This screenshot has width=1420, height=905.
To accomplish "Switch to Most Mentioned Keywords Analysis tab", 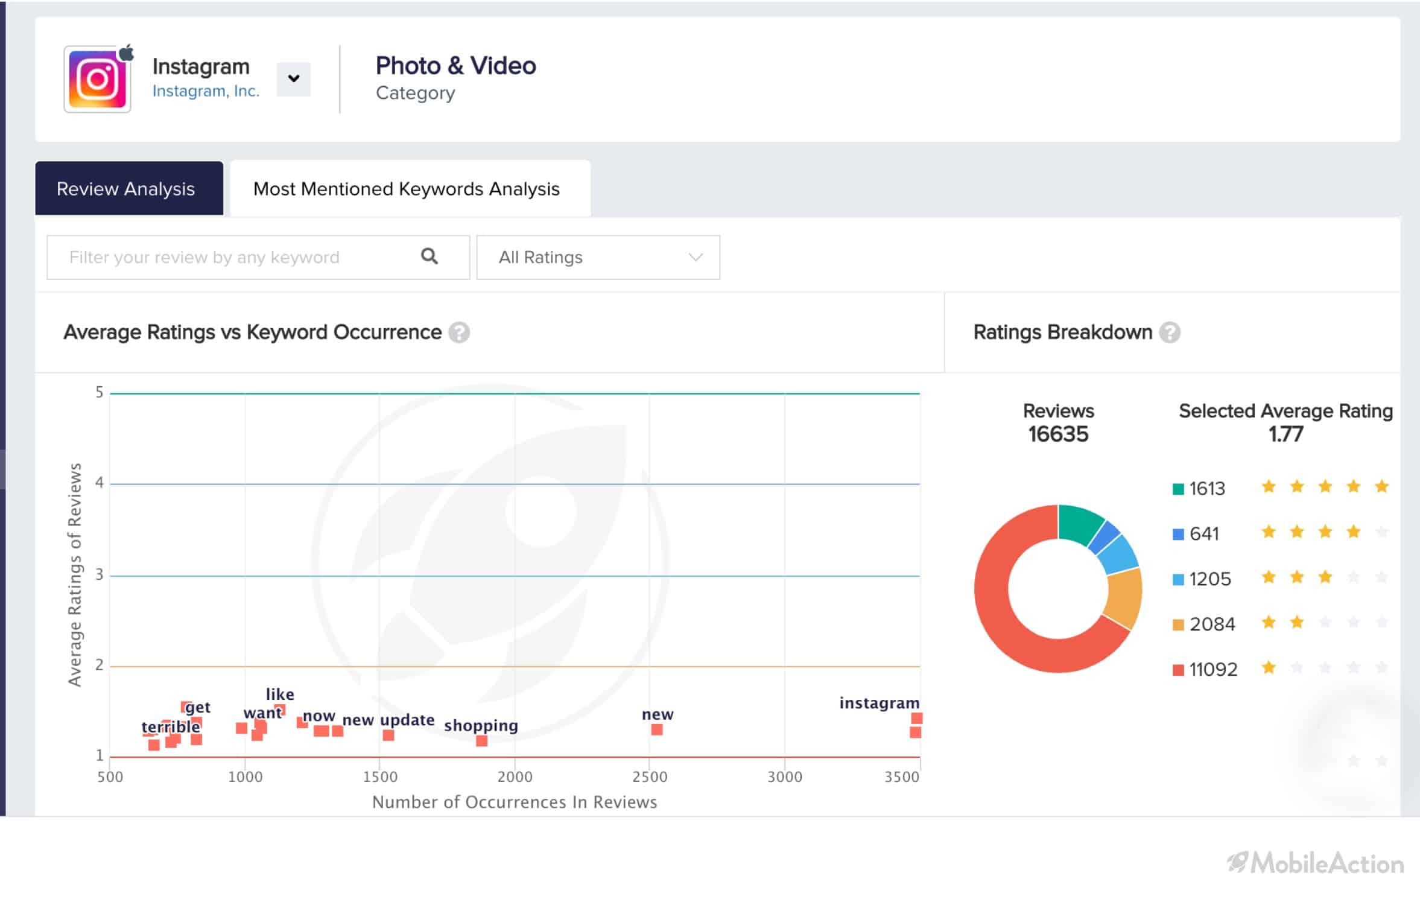I will [410, 188].
